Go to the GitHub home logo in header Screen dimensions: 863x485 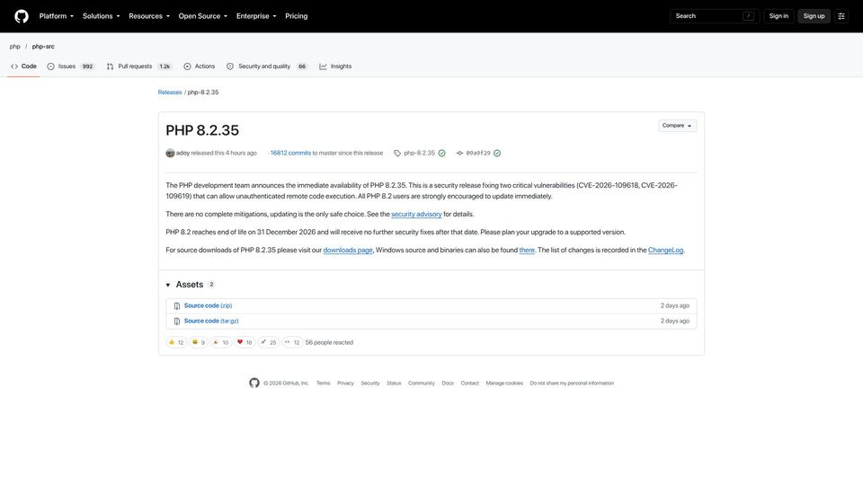22,16
